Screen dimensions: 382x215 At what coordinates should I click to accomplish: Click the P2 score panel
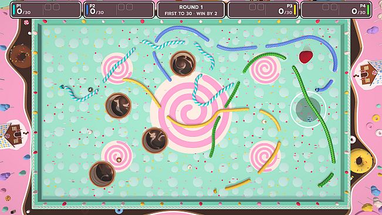tap(119, 10)
